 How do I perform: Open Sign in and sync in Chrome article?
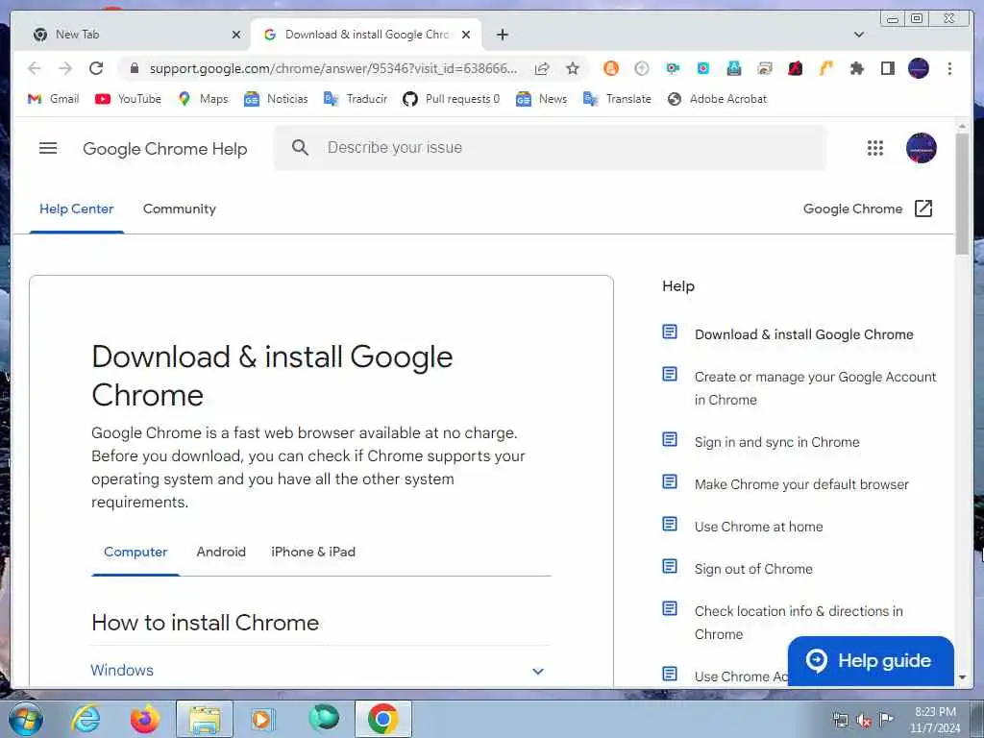(x=776, y=442)
